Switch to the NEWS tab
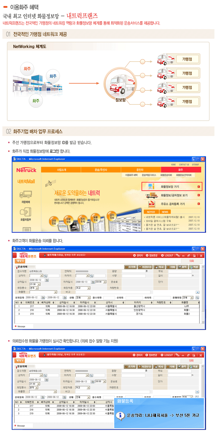Screen dimensions: 215x435 coord(165,212)
